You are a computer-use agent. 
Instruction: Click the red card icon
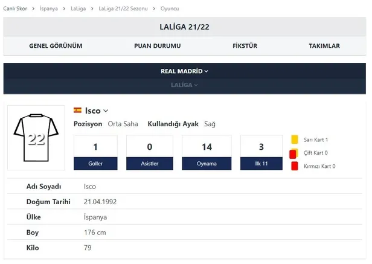294,166
